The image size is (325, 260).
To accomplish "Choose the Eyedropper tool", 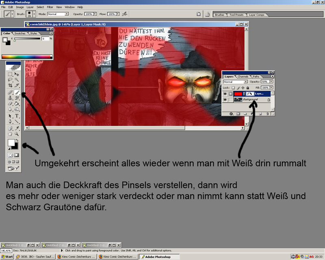I will coord(17,128).
